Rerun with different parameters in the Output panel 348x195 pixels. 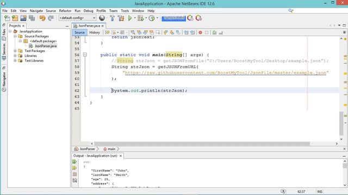click(74, 168)
